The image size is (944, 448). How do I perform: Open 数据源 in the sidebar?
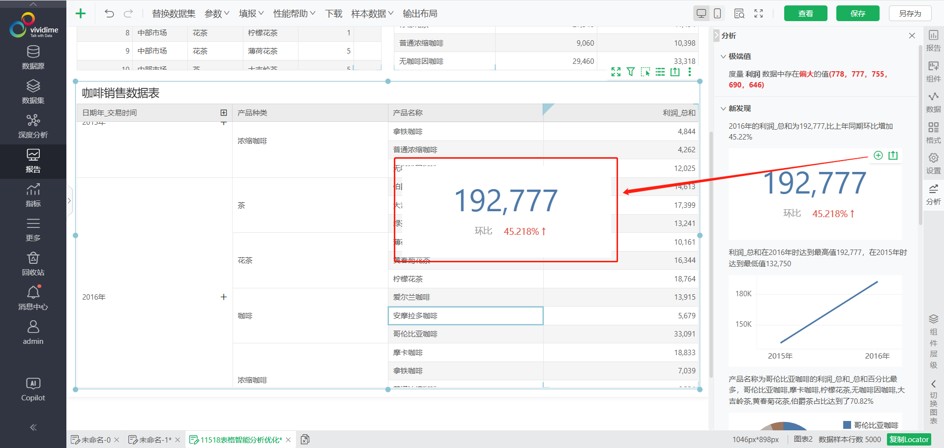(33, 57)
